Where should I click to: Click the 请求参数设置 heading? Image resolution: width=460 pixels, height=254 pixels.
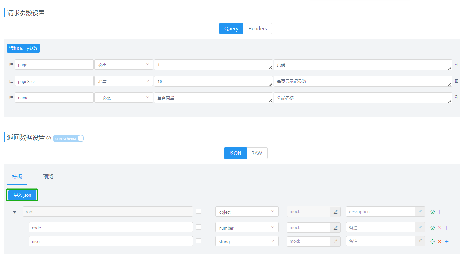tap(26, 13)
